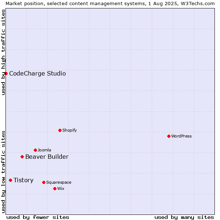Click the red CodeCharge Studio data point

[6, 74]
